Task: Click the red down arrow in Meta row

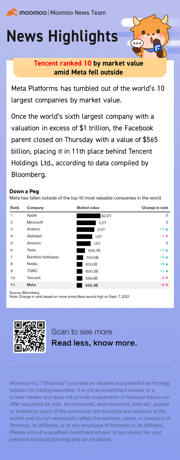Action: coord(167,285)
